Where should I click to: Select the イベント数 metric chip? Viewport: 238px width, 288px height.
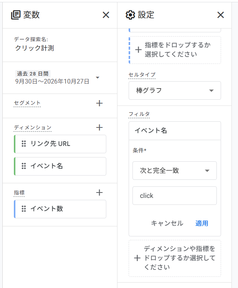(60, 209)
